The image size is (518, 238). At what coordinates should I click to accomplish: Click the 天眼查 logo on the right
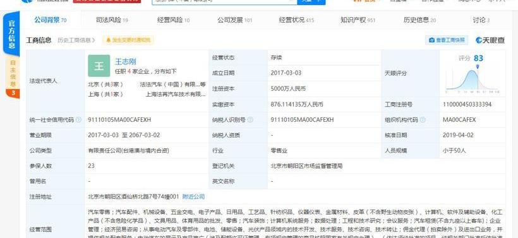coord(490,40)
